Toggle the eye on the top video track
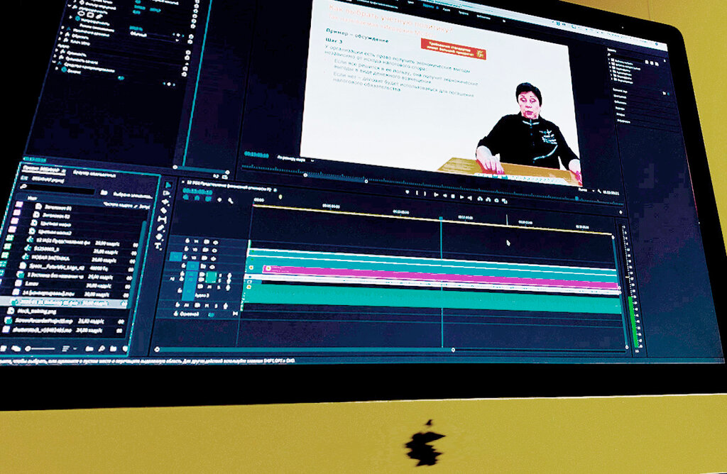 coord(214,243)
